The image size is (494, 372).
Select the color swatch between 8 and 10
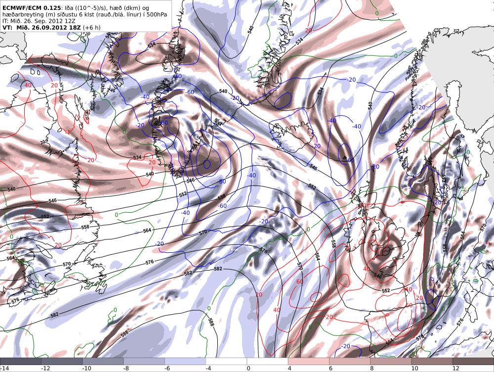click(x=391, y=361)
